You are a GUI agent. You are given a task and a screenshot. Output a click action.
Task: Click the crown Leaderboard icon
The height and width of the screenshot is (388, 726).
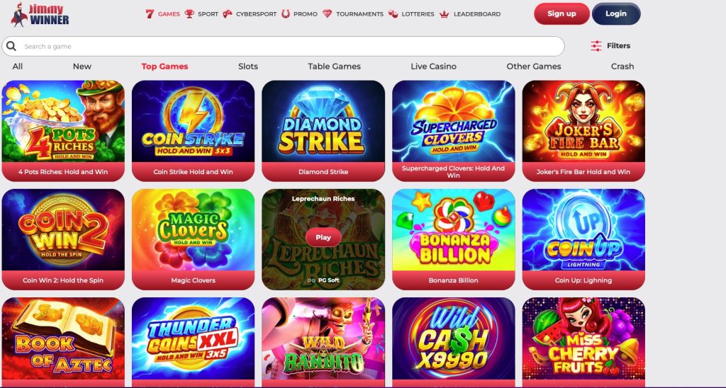(x=445, y=14)
